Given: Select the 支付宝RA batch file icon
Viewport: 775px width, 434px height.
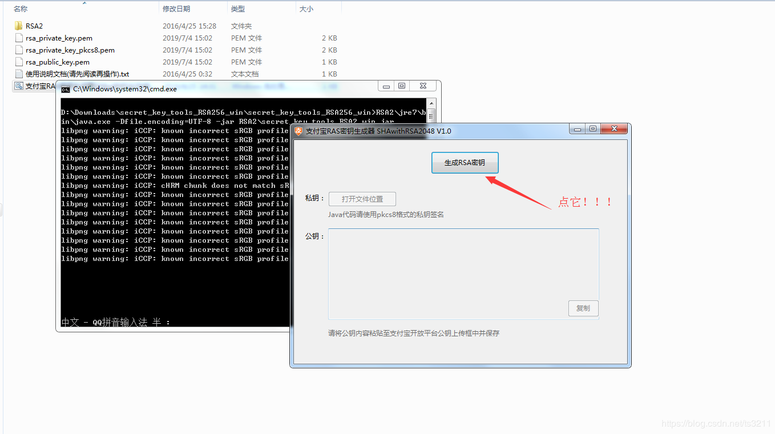Looking at the screenshot, I should pyautogui.click(x=19, y=86).
